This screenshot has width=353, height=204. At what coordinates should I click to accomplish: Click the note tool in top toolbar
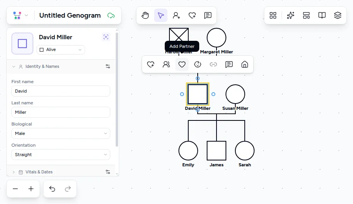207,15
